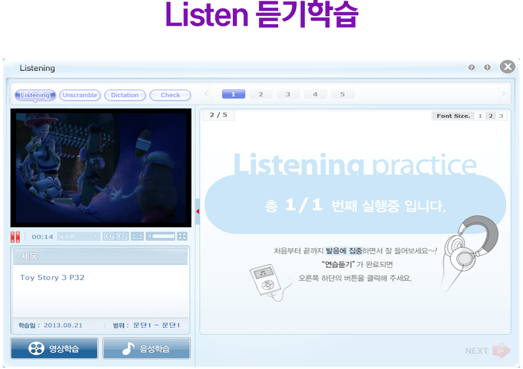Switch to the Check tab
Screen dimensions: 523x369
(x=170, y=95)
